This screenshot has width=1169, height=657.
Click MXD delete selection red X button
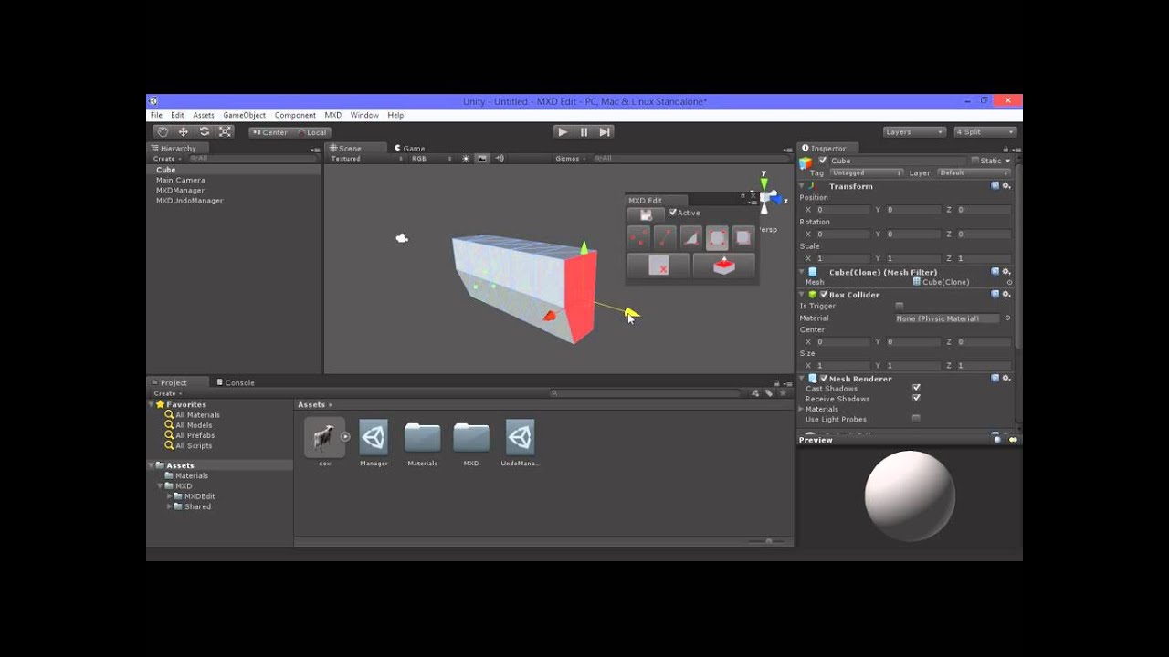658,266
